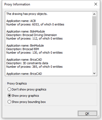Image resolution: width=102 pixels, height=120 pixels.
Task: Click 'Number of proxies: 112' line
Action: pos(34,38)
